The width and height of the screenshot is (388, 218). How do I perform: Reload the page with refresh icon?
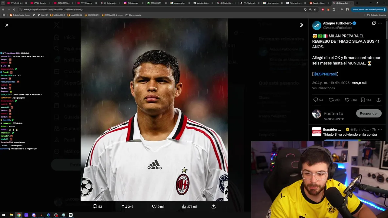[x=14, y=9]
